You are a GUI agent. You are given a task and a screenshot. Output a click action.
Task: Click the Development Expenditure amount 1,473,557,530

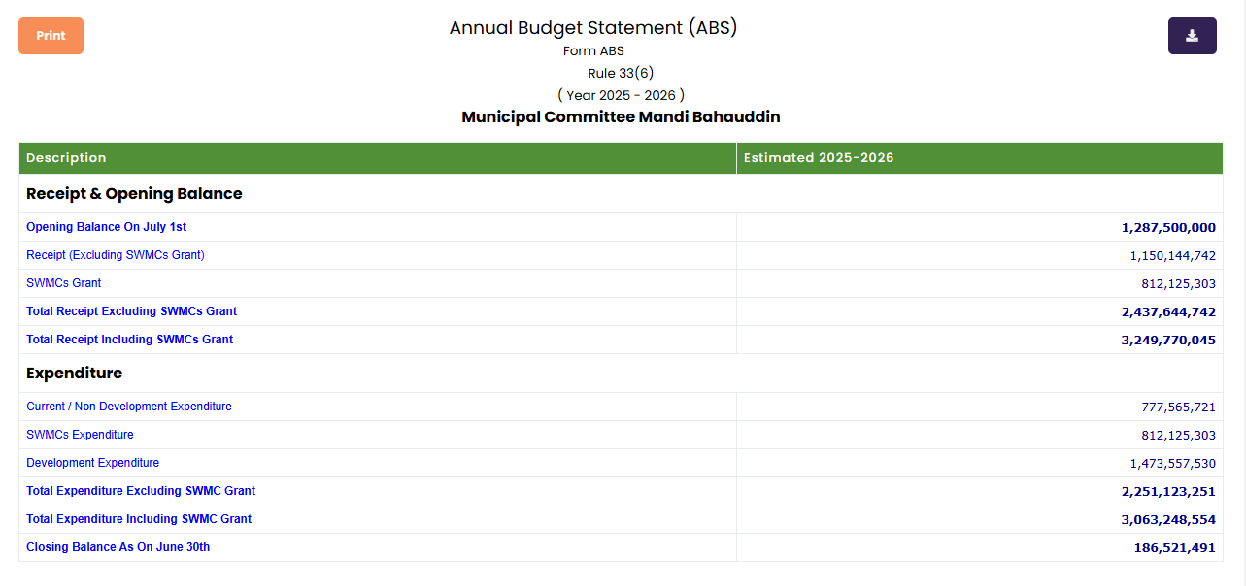(1172, 464)
